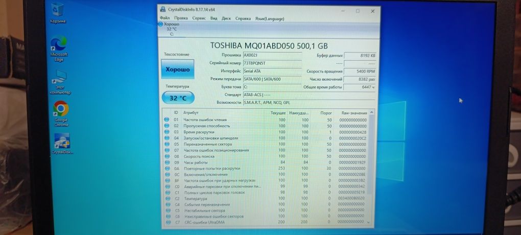The width and height of the screenshot is (521, 235).
Task: Open the This PC desktop icon
Action: pos(60,82)
